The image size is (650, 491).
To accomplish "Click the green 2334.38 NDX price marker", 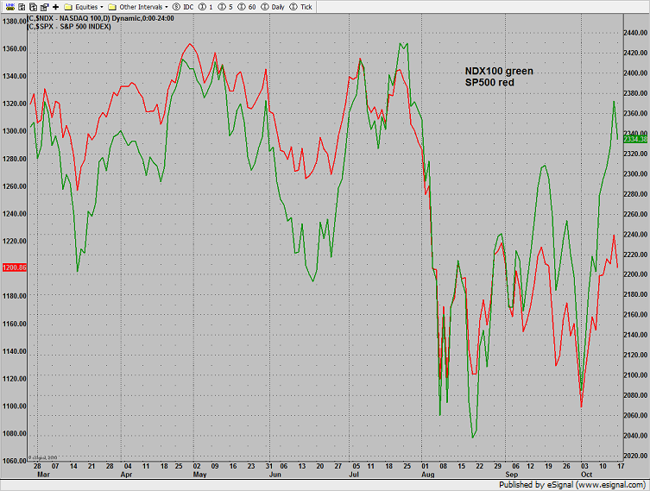I will click(635, 139).
